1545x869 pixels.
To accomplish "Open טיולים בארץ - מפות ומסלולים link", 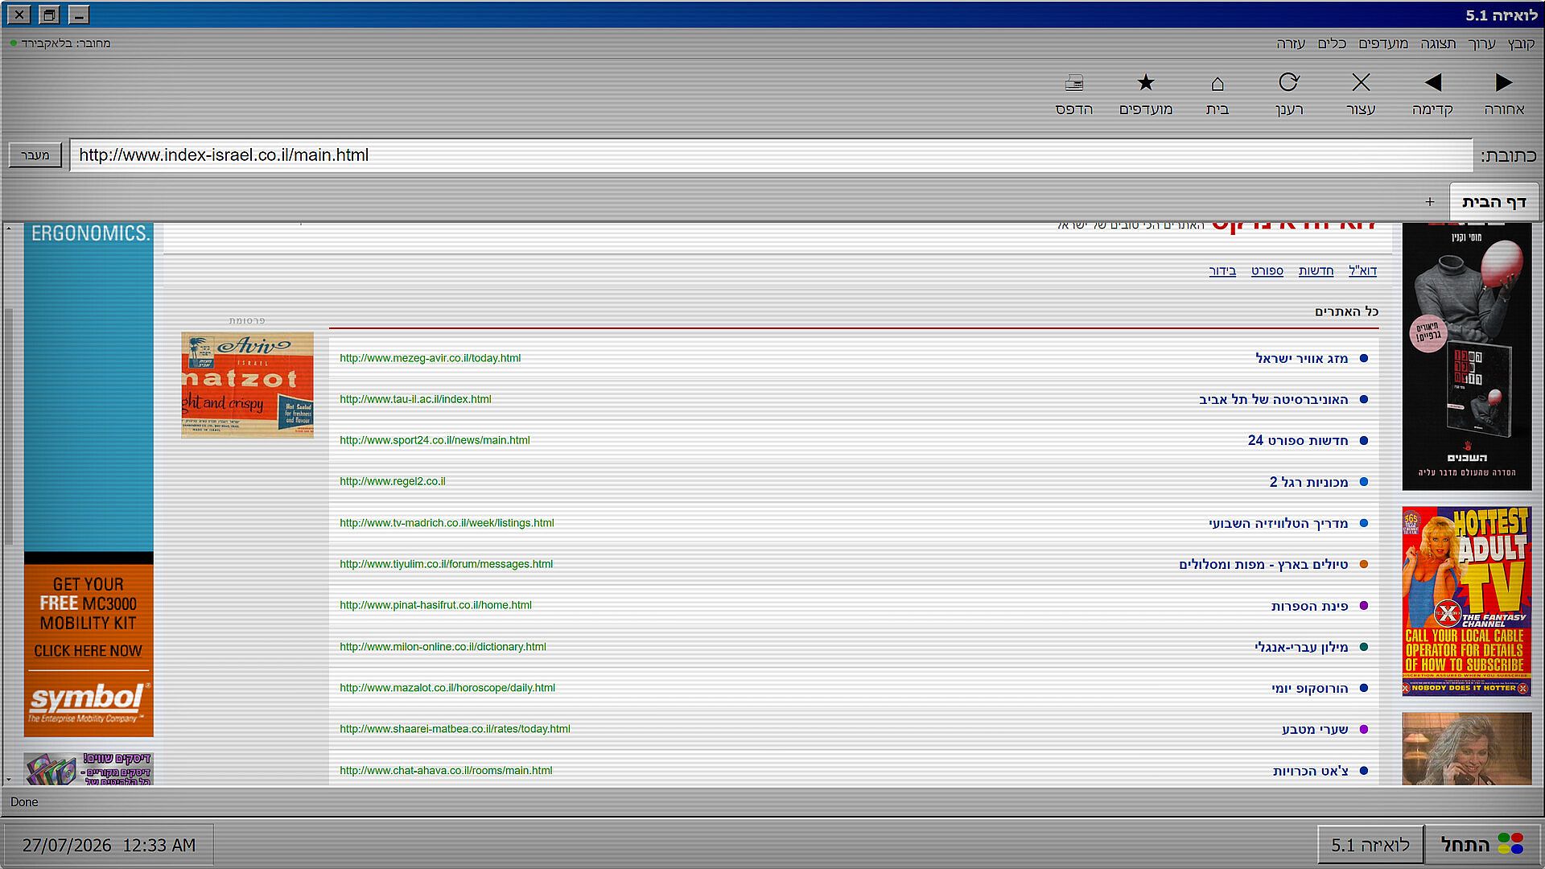I will [x=1263, y=564].
